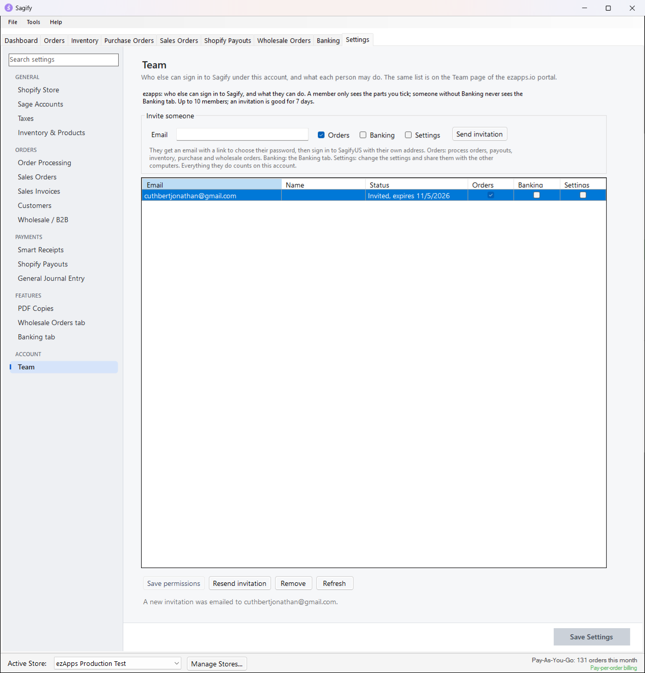Switch to the Shopify Payouts tab
Screen dimensions: 645x673
click(x=228, y=41)
